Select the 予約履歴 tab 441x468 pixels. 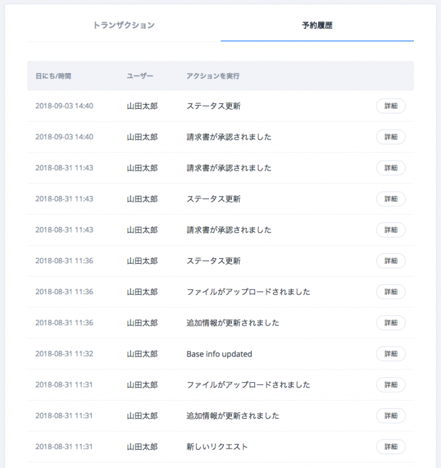317,25
